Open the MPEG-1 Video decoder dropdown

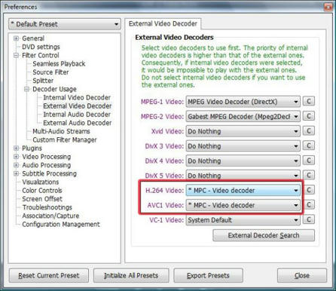click(x=243, y=102)
